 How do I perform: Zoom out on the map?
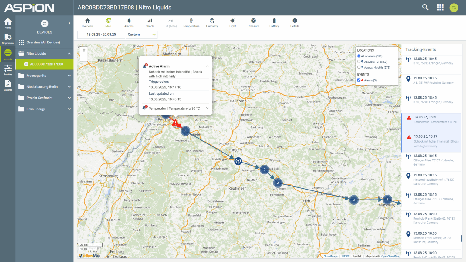(x=84, y=57)
